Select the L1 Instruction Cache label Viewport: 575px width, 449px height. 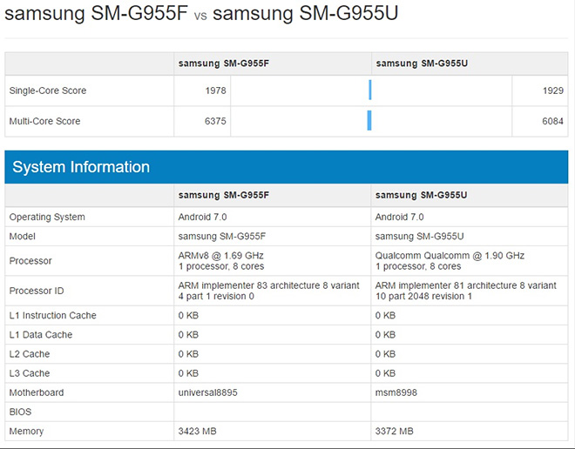[x=53, y=315]
